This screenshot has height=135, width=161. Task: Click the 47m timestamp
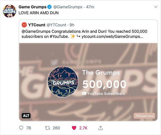point(90,7)
